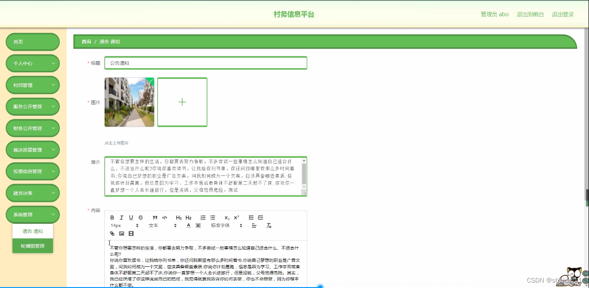Expand the 村民管理 sidebar menu
This screenshot has height=288, width=589.
click(32, 85)
